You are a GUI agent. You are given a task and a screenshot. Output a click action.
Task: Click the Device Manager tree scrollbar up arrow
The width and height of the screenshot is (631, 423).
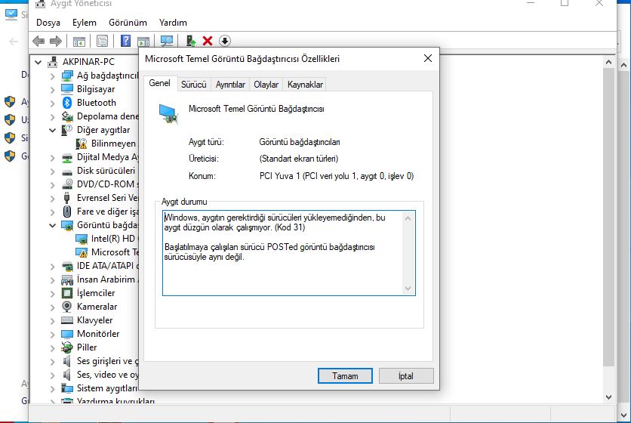608,62
